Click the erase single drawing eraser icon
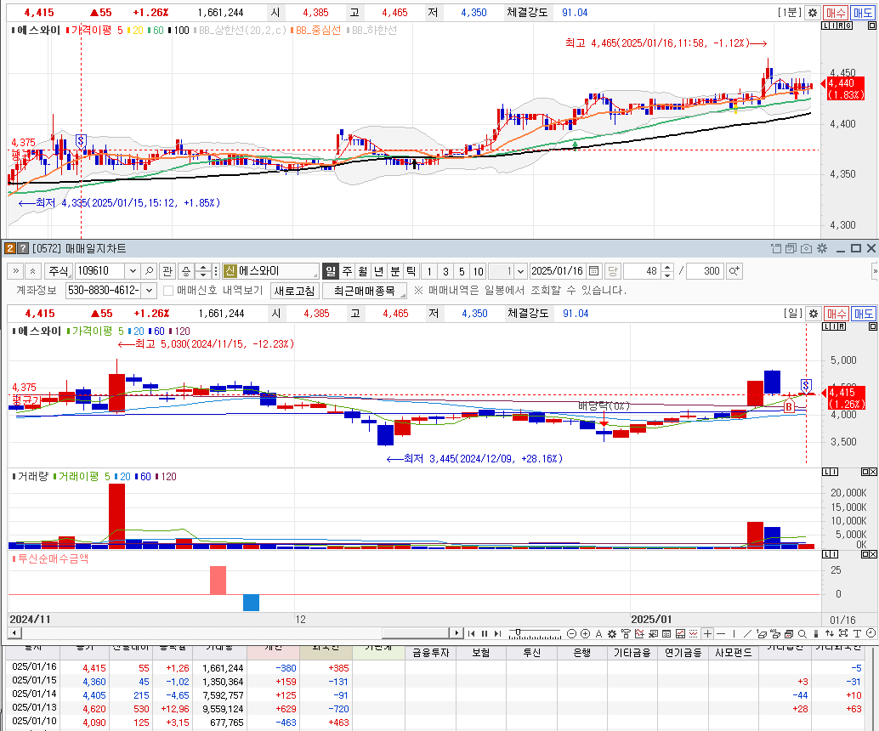 (x=762, y=633)
